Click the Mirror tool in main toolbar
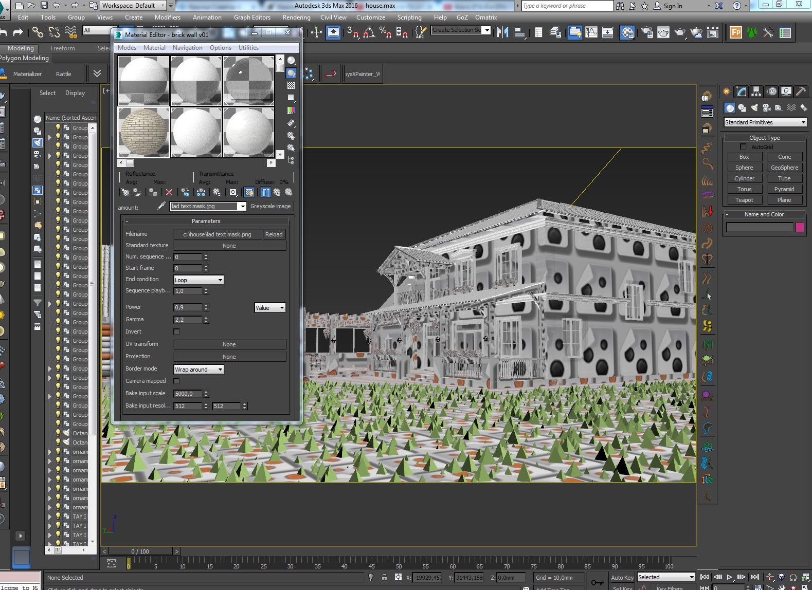 (502, 32)
